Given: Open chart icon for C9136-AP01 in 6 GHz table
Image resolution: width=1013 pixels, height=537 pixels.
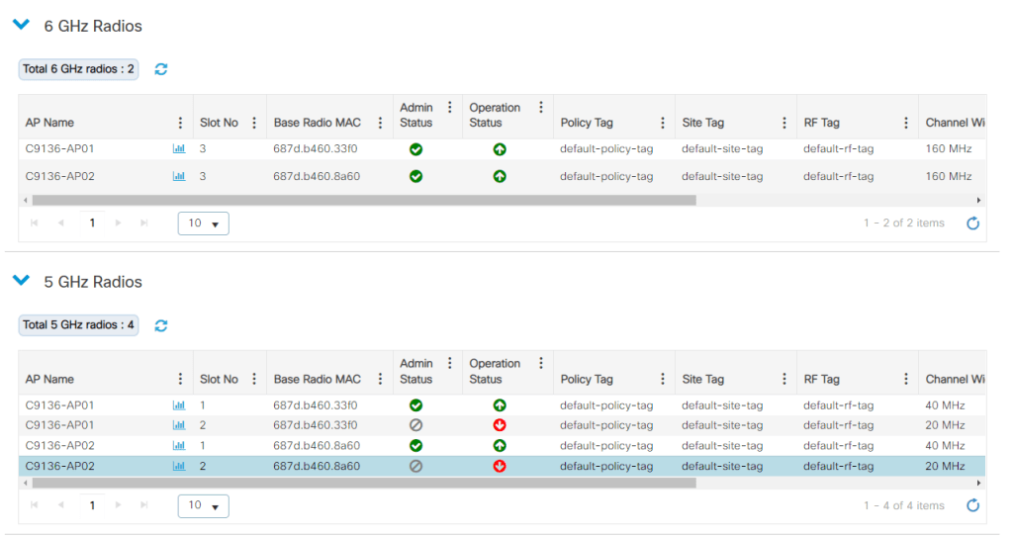Looking at the screenshot, I should click(179, 149).
